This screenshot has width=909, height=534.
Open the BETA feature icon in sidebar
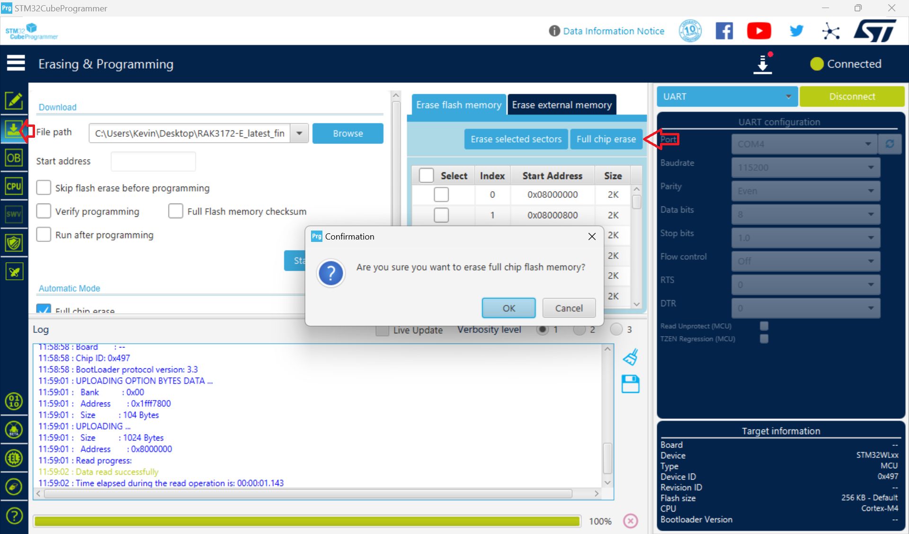point(14,430)
